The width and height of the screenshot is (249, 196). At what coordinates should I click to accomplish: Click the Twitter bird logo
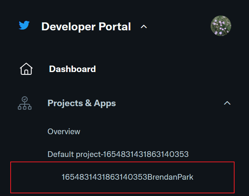click(x=24, y=25)
